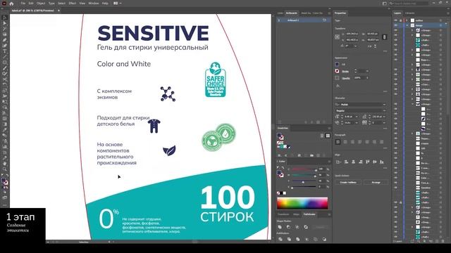Select the Hand tool
The image size is (451, 253).
5,164
